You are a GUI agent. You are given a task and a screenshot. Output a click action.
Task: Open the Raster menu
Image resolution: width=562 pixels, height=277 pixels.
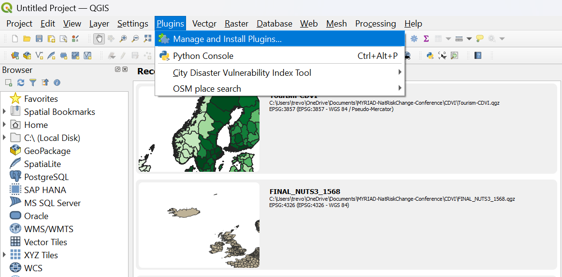tap(237, 24)
